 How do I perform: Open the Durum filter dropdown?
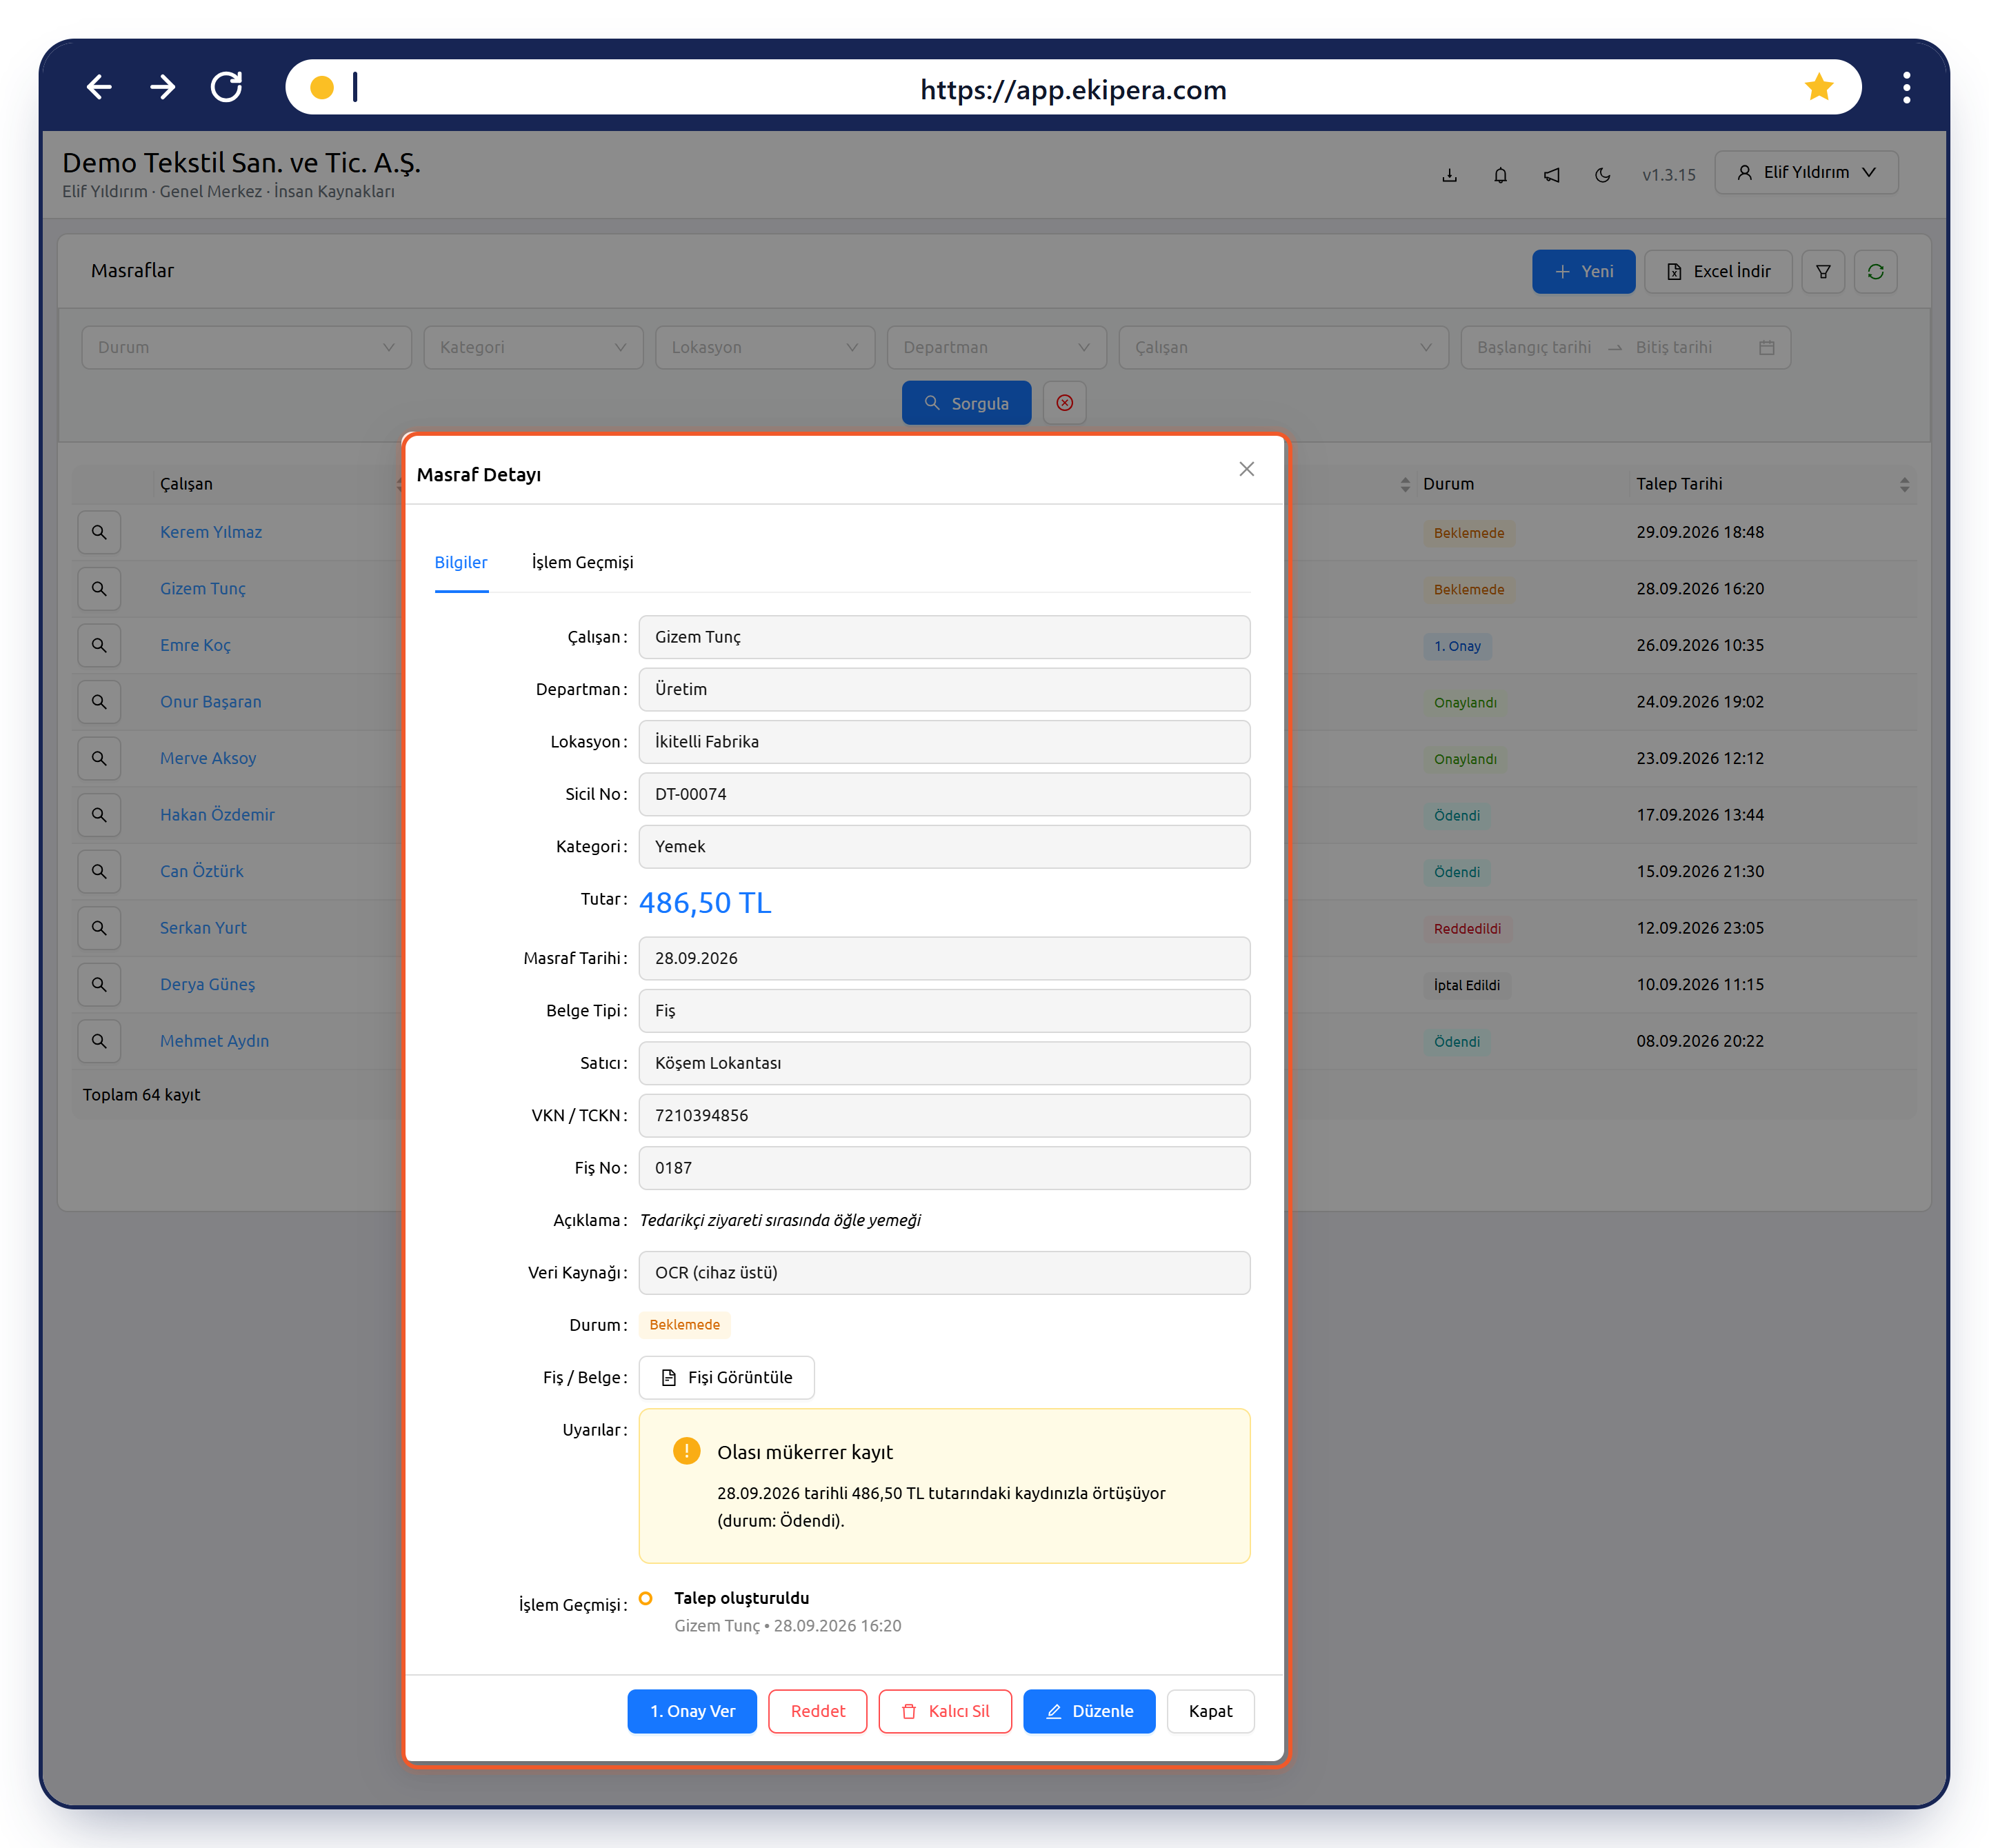point(246,347)
